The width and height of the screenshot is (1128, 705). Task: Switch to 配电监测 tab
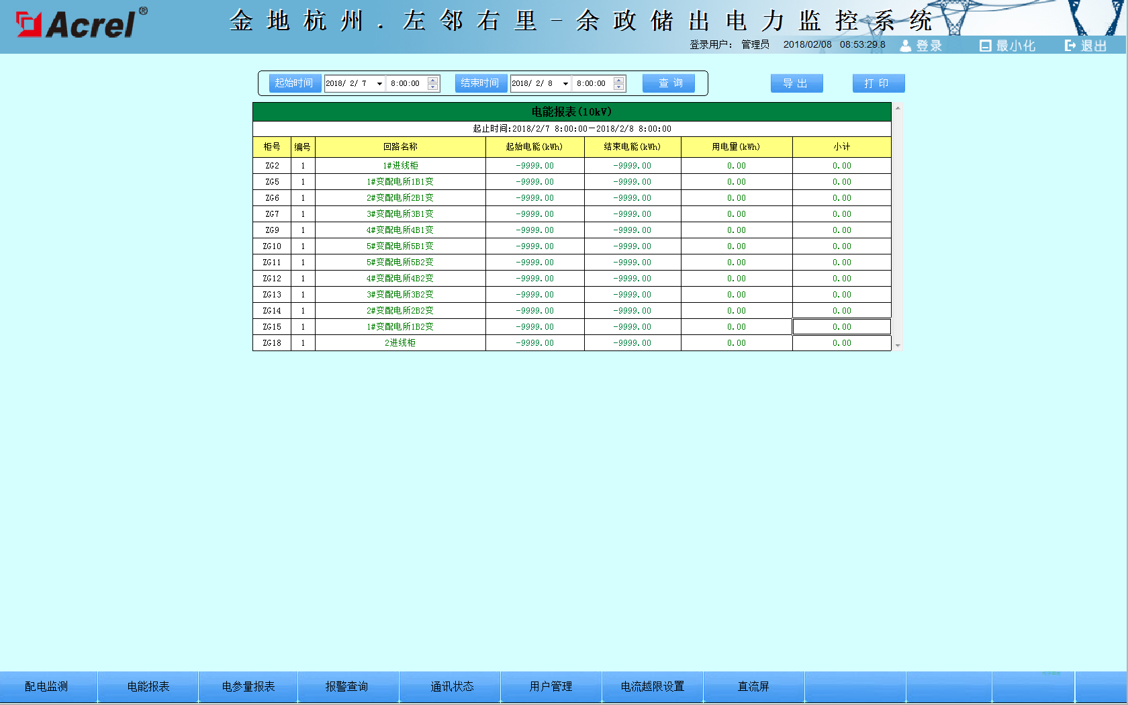[47, 686]
